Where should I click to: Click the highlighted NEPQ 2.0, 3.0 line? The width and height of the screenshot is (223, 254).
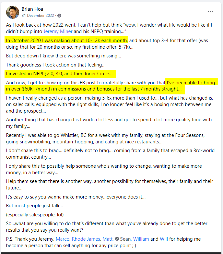60,74
